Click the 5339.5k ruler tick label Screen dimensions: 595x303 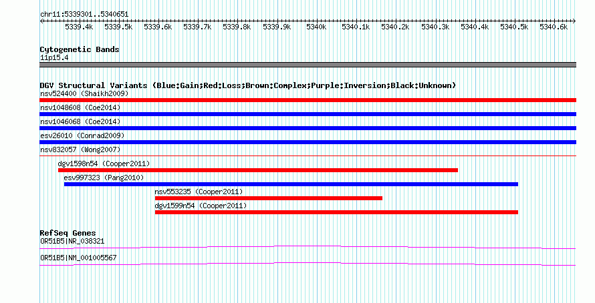[x=118, y=27]
